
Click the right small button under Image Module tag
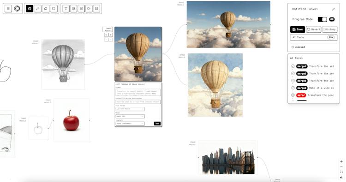click(111, 35)
